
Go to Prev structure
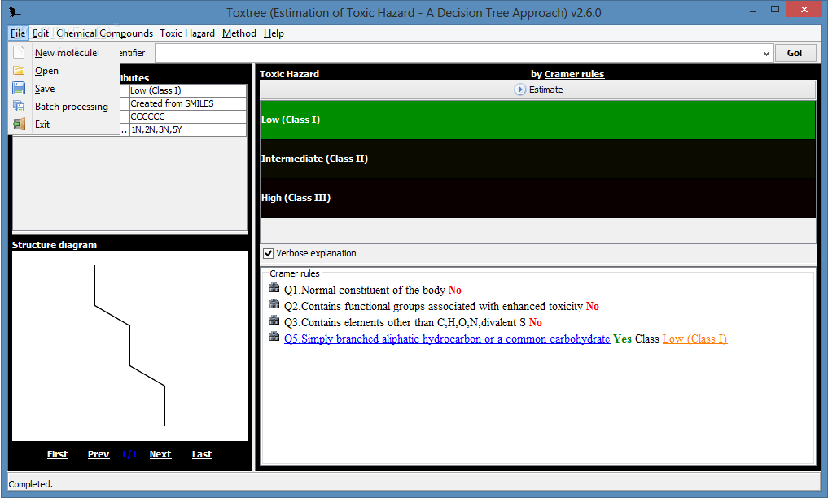[99, 454]
